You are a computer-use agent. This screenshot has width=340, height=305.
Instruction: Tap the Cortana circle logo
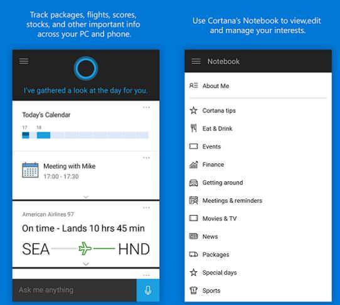(86, 68)
